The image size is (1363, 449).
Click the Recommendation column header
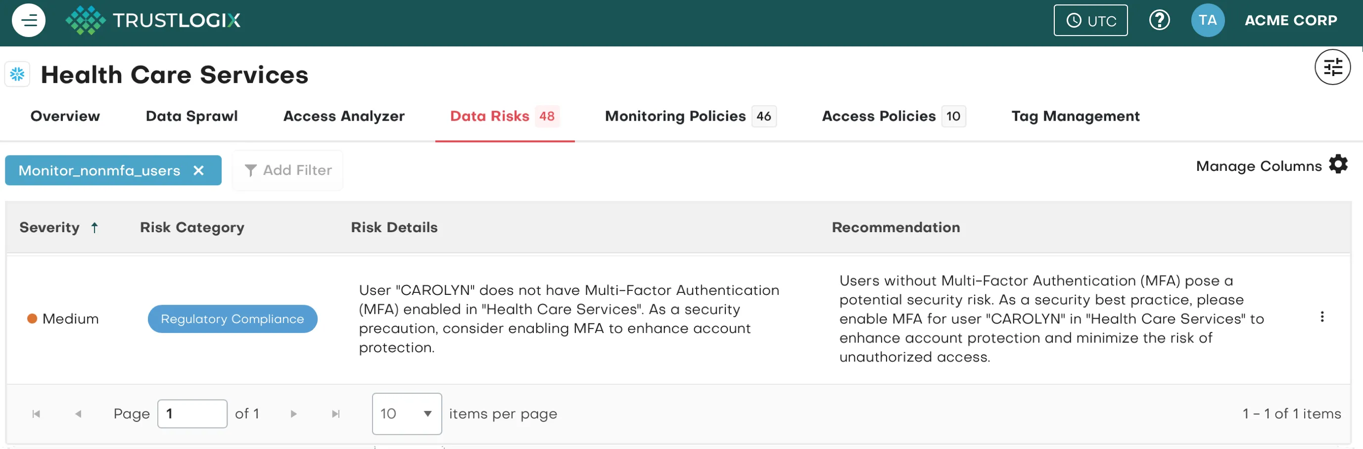tap(895, 227)
